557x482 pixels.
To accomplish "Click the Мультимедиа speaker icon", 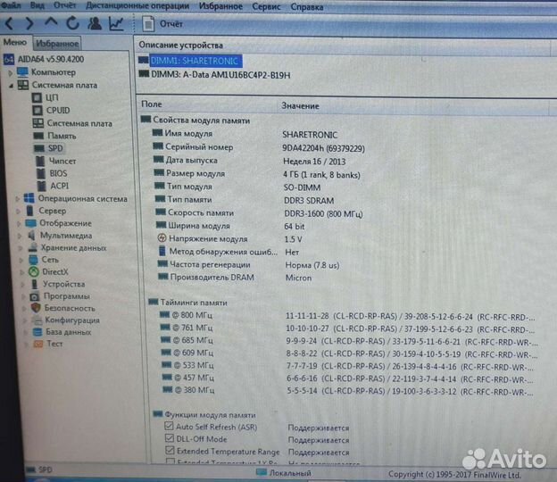I will pos(31,235).
